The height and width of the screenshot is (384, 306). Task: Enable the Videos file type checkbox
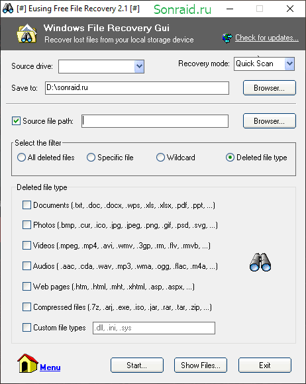click(26, 246)
